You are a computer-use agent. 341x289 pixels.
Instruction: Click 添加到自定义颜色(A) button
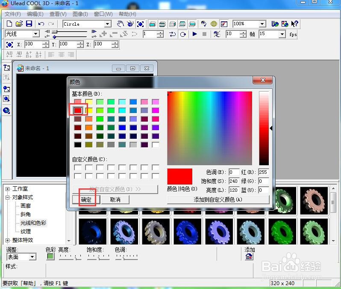click(218, 200)
